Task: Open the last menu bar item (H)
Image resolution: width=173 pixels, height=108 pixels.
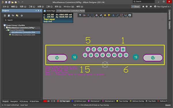Action: click(x=80, y=7)
